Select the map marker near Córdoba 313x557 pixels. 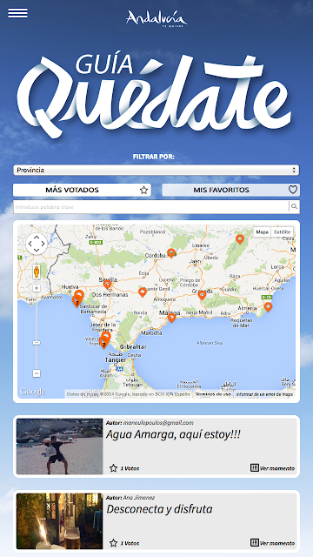pos(171,252)
